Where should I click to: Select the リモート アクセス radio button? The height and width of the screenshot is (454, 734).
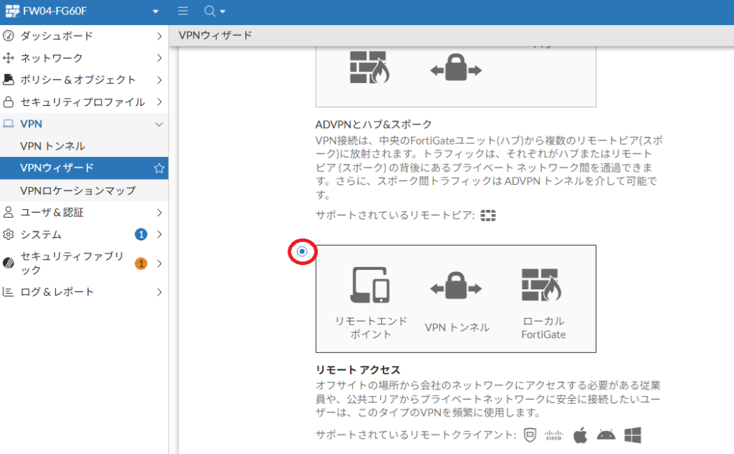coord(302,251)
